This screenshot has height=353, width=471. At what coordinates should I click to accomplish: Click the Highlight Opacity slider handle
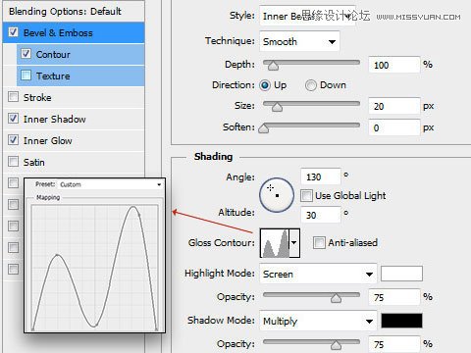coord(336,298)
